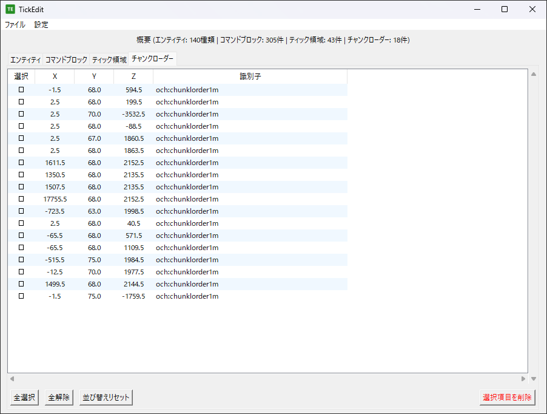Click the Z value 1863.5
547x414 pixels.
(x=133, y=151)
